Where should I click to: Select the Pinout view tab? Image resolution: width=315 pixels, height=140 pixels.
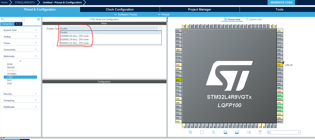coord(232,19)
